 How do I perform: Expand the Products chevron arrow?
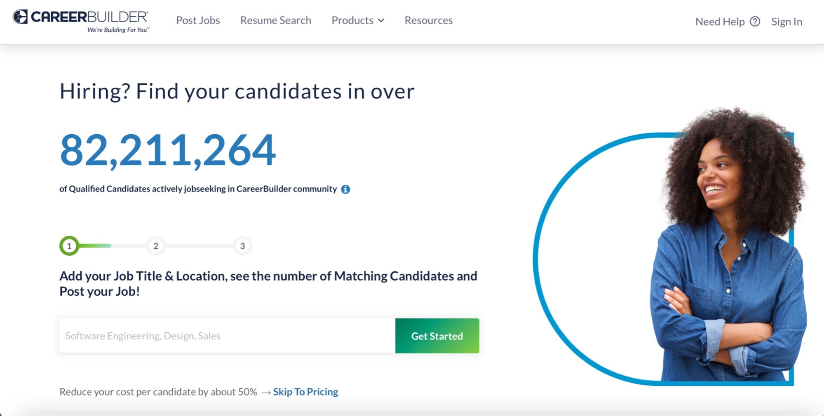coord(381,21)
